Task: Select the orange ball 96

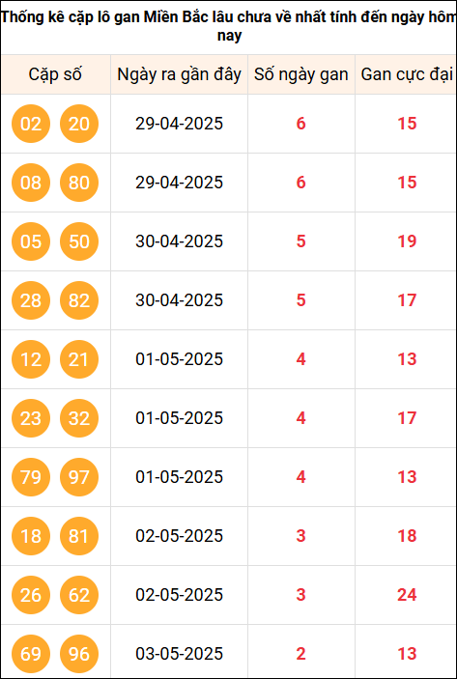Action: tap(79, 654)
